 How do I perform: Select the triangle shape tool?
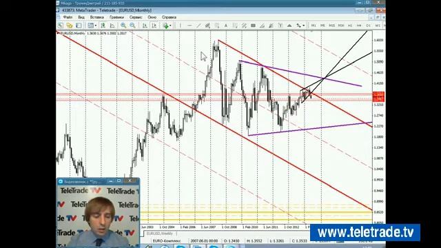[x=289, y=25]
